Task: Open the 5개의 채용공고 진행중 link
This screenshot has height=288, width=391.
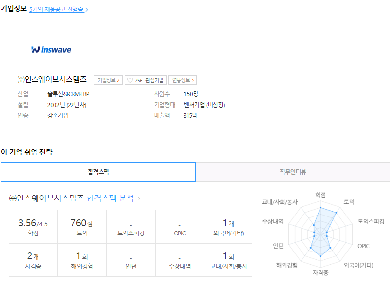Action: coord(58,9)
